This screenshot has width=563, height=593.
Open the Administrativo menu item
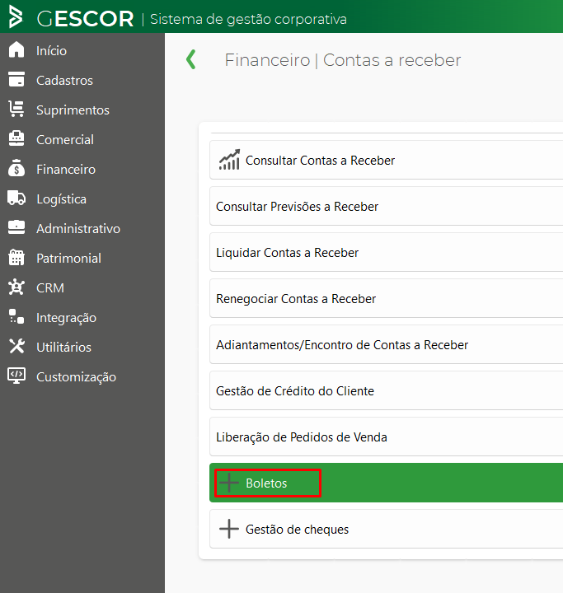pos(77,228)
